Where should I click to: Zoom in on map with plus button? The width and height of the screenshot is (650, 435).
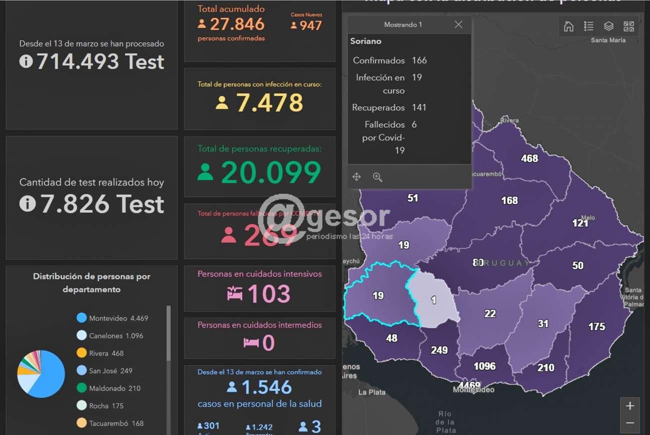pos(629,406)
